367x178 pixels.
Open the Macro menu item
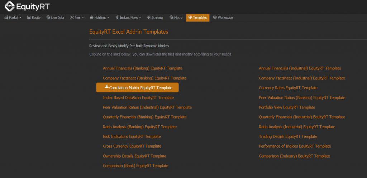pyautogui.click(x=176, y=18)
